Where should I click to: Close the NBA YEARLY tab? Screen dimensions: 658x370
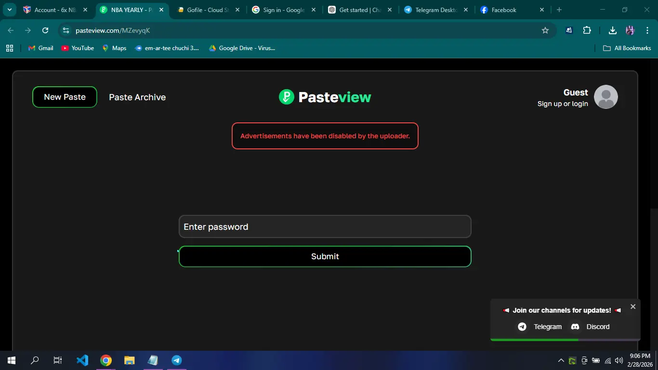click(x=162, y=10)
